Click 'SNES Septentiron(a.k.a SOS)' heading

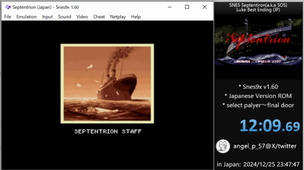pyautogui.click(x=258, y=5)
